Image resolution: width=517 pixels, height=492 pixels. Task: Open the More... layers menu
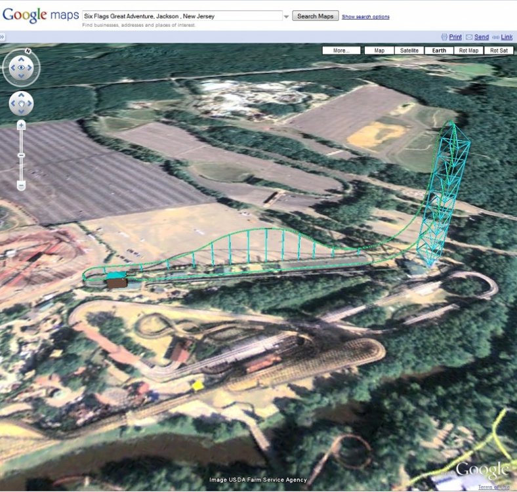coord(341,51)
